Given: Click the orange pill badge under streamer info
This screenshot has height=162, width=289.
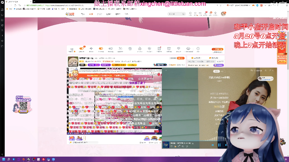Looking at the screenshot, I should tap(119, 65).
